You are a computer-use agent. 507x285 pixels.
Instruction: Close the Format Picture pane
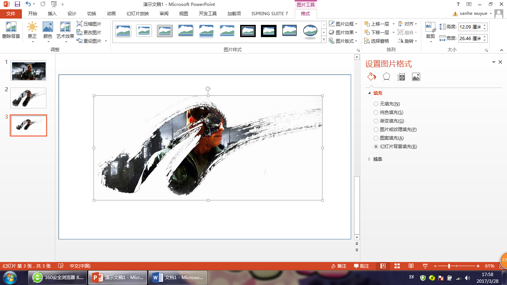[x=500, y=62]
